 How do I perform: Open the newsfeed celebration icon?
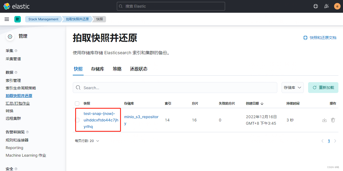click(x=326, y=6)
